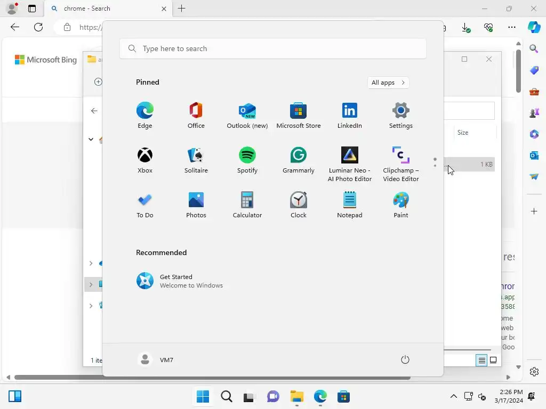Open Solitaire game
This screenshot has height=409, width=546.
196,160
